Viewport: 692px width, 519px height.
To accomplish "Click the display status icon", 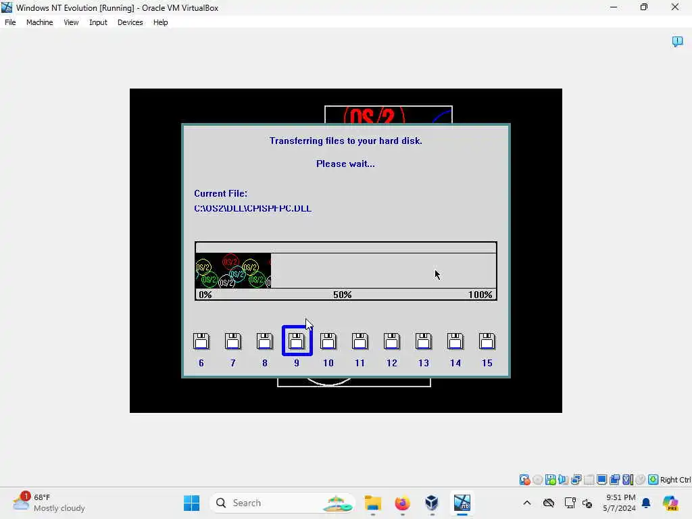I will pos(601,480).
